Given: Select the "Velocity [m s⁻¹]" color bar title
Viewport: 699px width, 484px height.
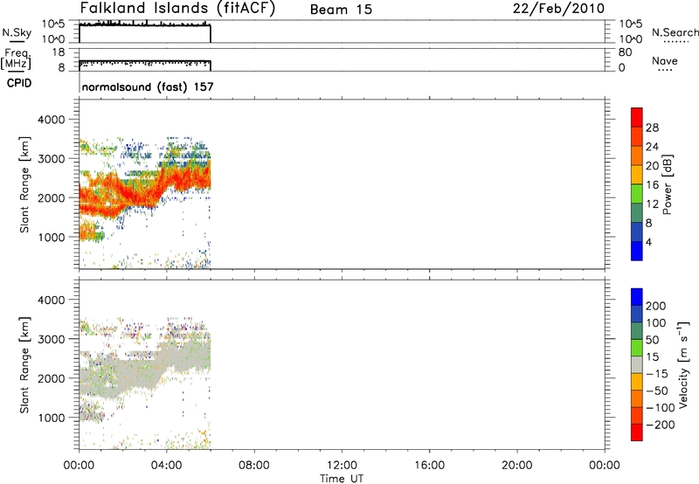Looking at the screenshot, I should pos(682,364).
